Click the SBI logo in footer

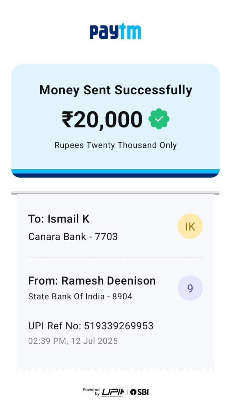[x=139, y=392]
